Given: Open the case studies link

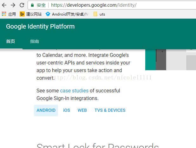Looking at the screenshot, I should (x=74, y=91).
